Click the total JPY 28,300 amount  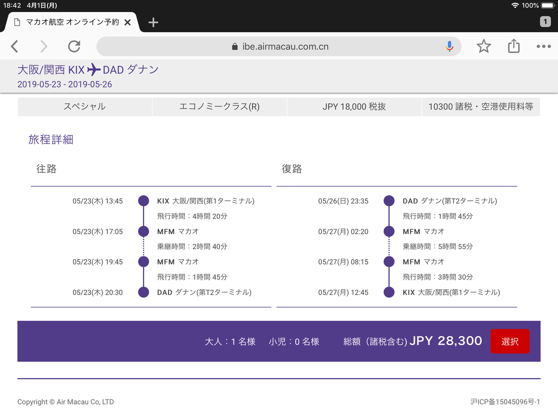tap(446, 341)
